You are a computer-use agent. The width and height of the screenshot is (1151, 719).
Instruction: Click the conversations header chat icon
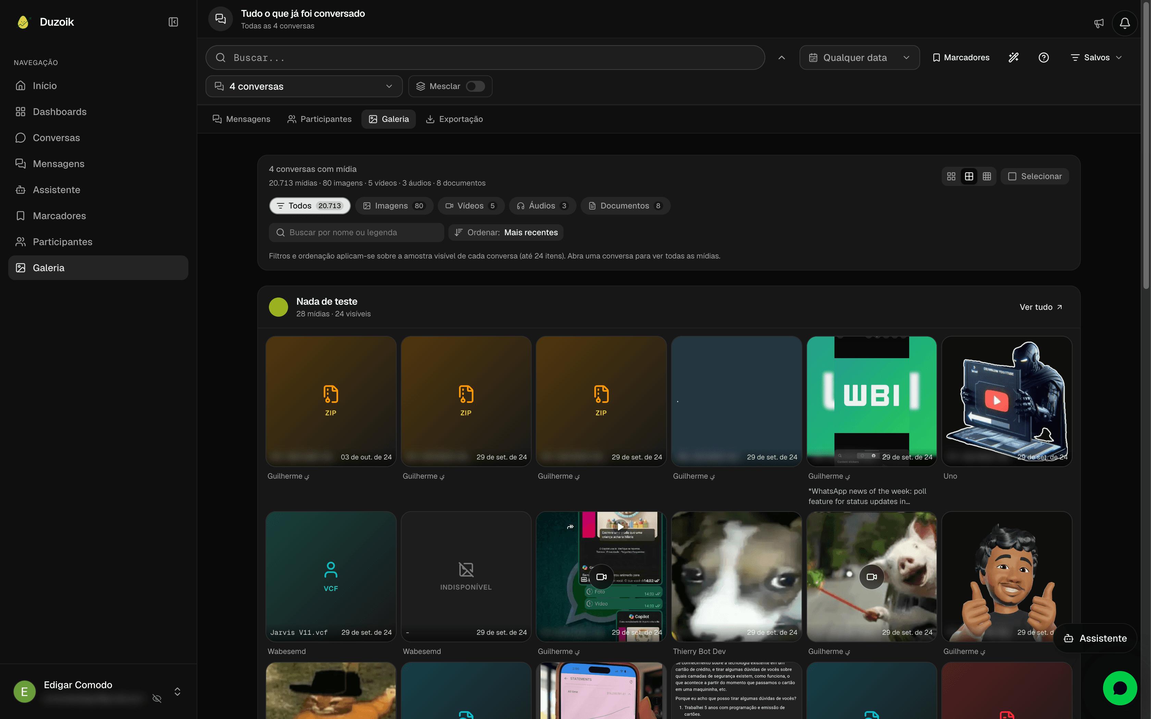[x=220, y=19]
